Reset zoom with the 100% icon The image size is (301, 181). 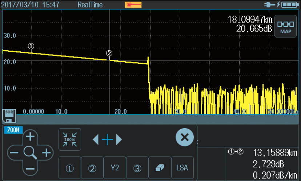pyautogui.click(x=70, y=139)
